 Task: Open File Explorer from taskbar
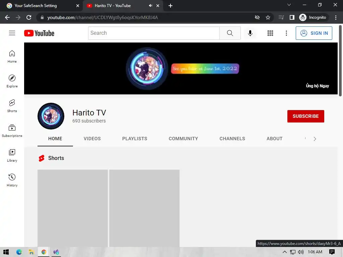(31, 252)
